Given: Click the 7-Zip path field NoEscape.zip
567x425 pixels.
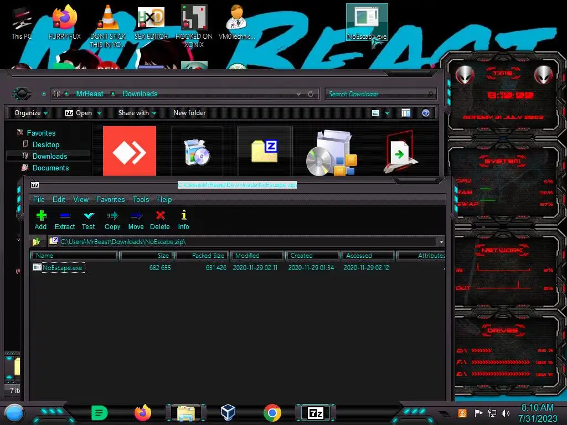Looking at the screenshot, I should click(246, 242).
